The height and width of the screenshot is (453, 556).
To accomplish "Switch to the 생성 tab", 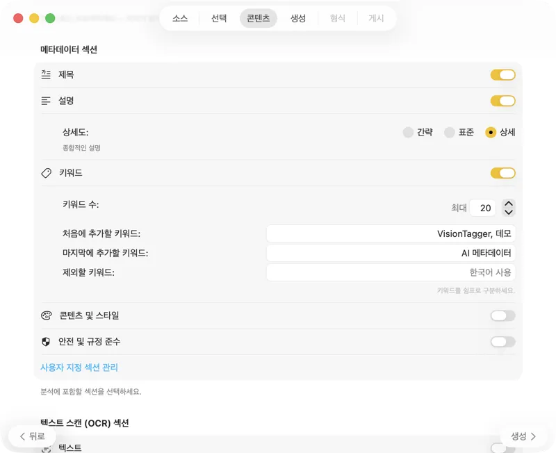I will 298,18.
